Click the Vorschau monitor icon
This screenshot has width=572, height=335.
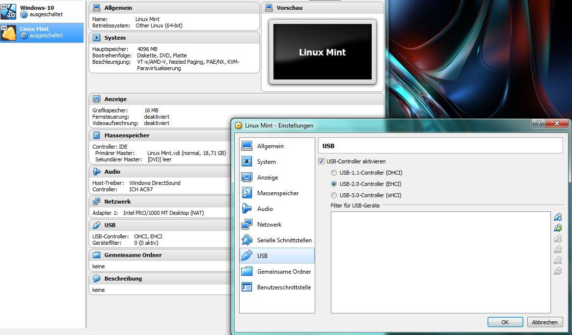pos(269,8)
